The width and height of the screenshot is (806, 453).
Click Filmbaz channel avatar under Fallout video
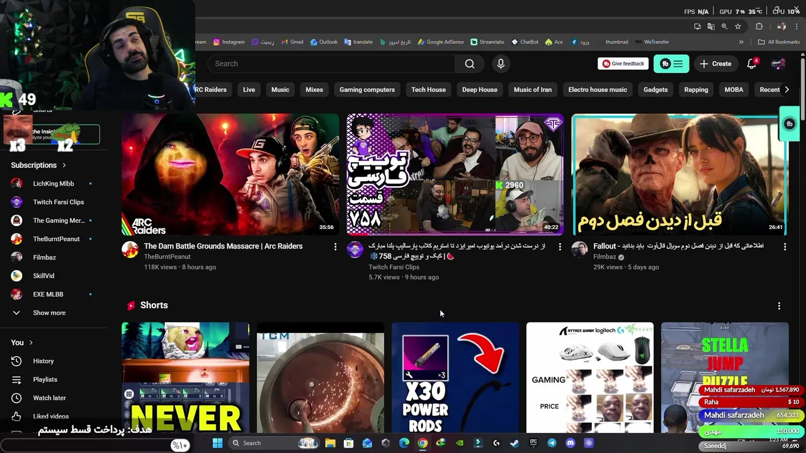(579, 250)
